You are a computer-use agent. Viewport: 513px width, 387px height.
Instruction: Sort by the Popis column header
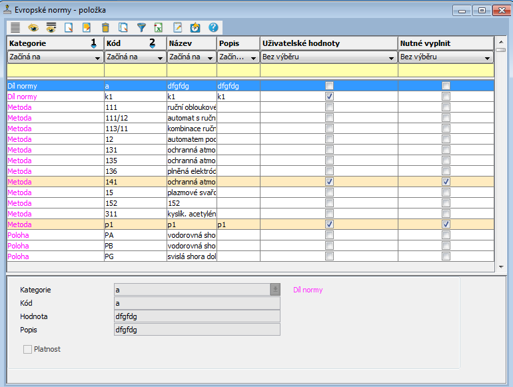point(238,43)
